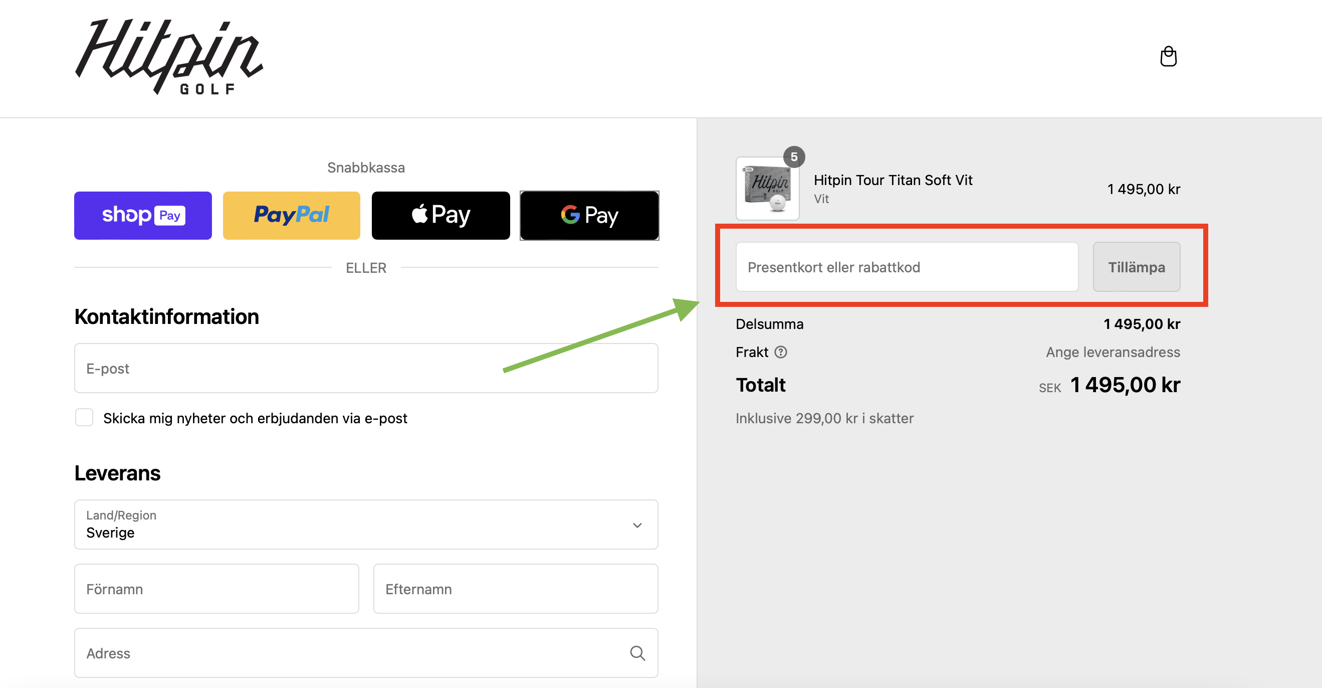Click the Tillämpa discount button

coord(1136,267)
